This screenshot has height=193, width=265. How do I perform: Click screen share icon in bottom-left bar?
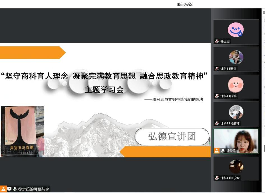point(9,189)
